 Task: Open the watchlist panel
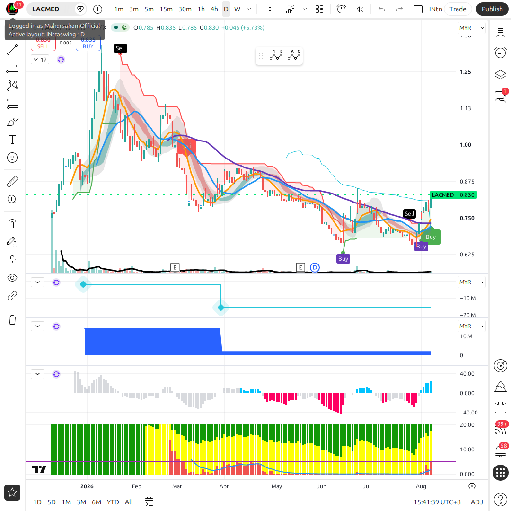coord(500,32)
